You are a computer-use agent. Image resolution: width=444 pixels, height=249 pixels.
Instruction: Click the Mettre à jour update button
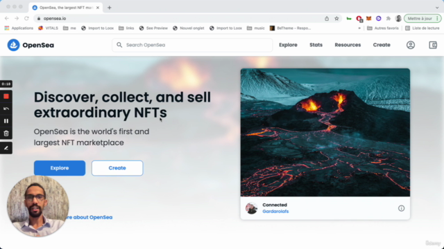(x=420, y=19)
